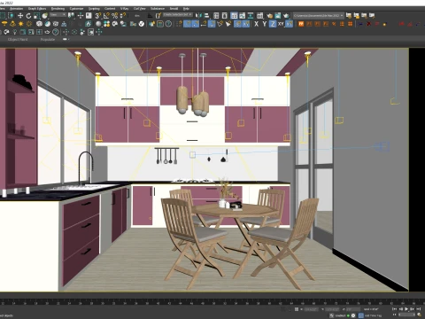Toggle Angle Snap
Viewport: 425px width, 319px height.
coord(106,16)
